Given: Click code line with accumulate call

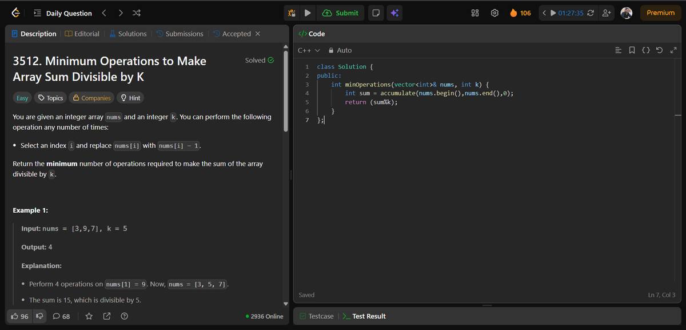Looking at the screenshot, I should (x=429, y=93).
